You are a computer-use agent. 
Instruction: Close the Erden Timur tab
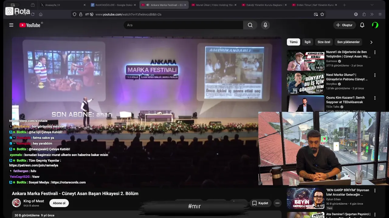click(x=336, y=5)
